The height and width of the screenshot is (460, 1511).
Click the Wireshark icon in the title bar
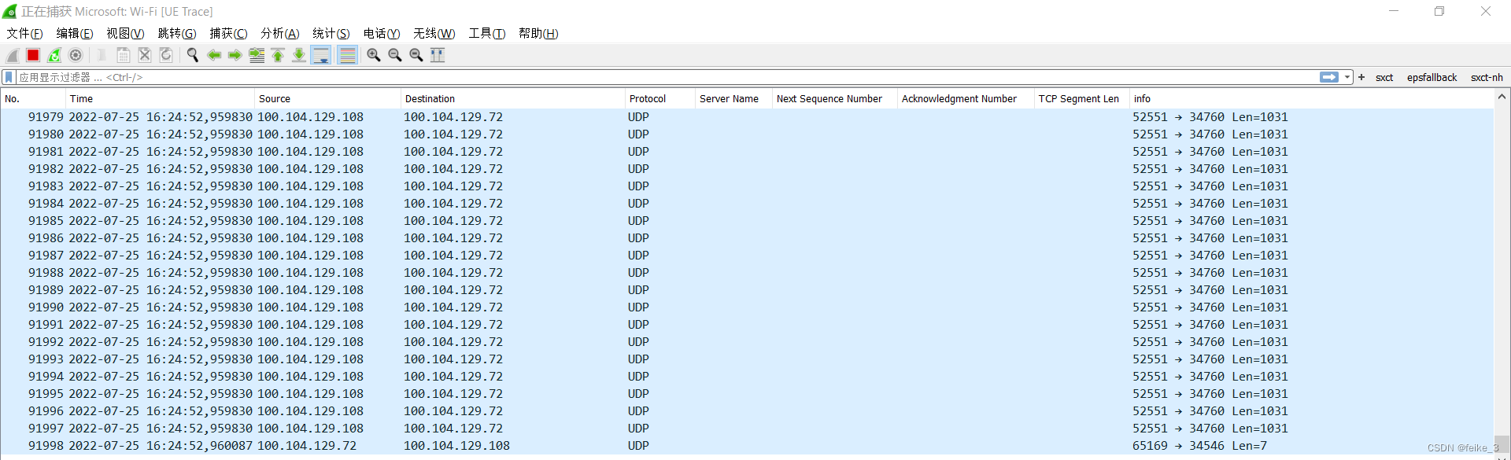[10, 11]
